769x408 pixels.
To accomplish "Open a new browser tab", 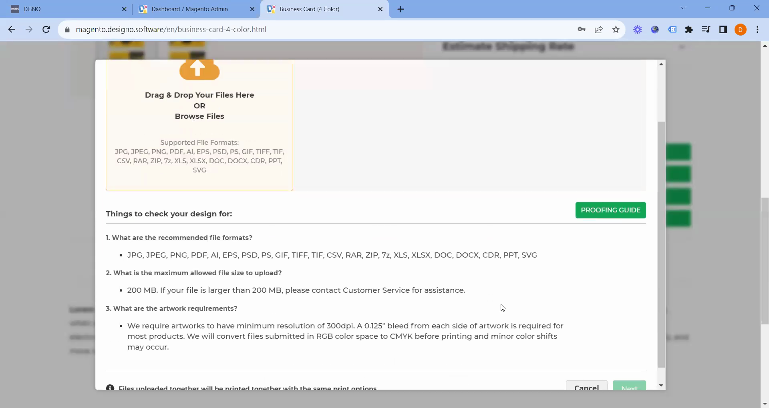I will click(x=401, y=9).
